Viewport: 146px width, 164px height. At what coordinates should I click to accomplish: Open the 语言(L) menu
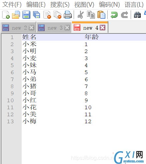(x=134, y=5)
